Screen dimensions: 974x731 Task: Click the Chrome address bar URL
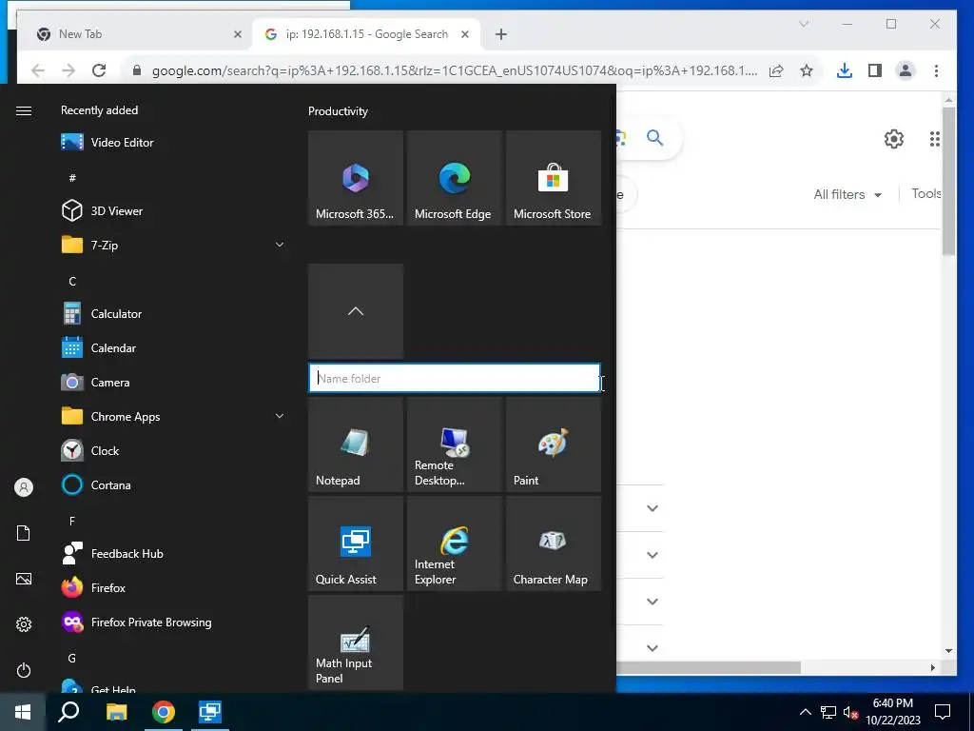pyautogui.click(x=455, y=70)
